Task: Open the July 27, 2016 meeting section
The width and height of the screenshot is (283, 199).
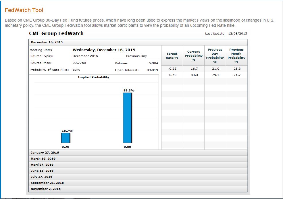Action: [138, 177]
